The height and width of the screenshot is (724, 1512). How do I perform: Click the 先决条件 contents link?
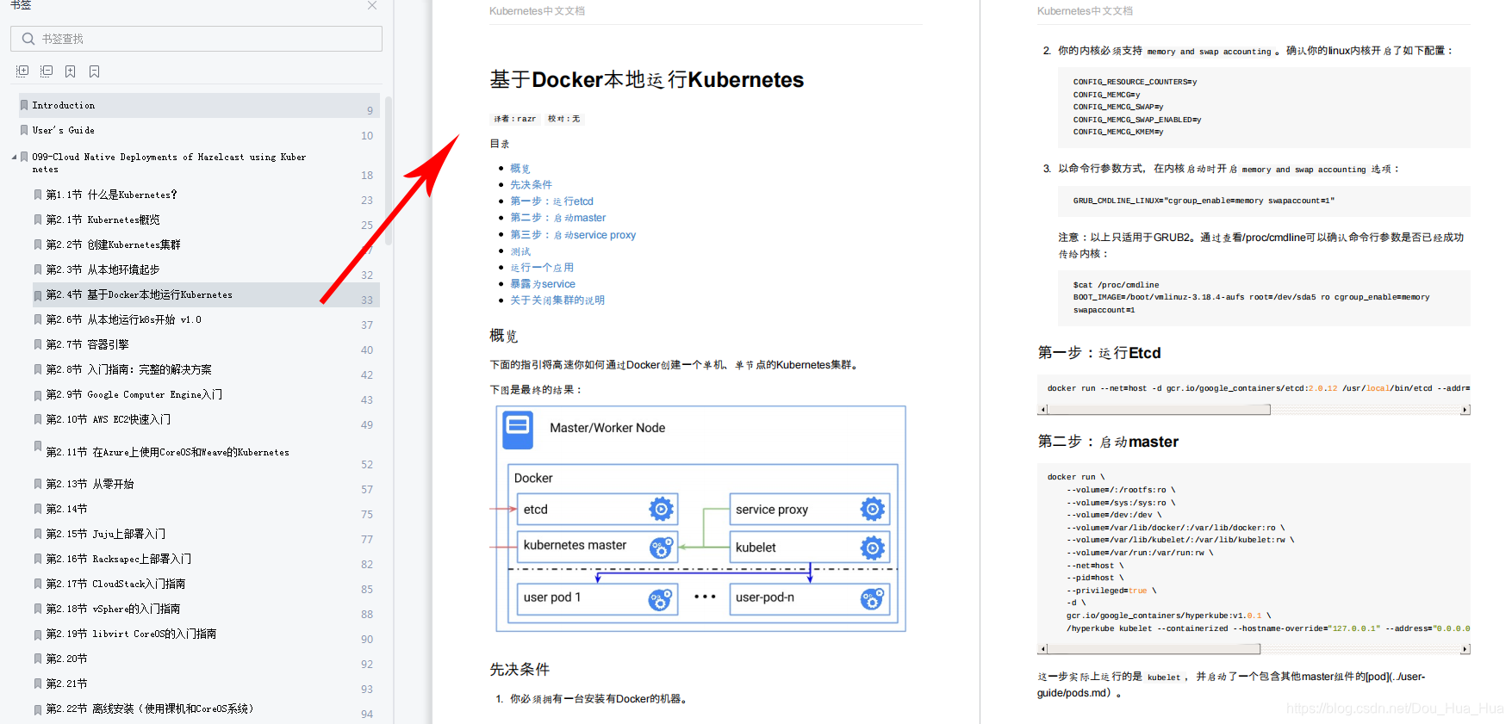[532, 185]
